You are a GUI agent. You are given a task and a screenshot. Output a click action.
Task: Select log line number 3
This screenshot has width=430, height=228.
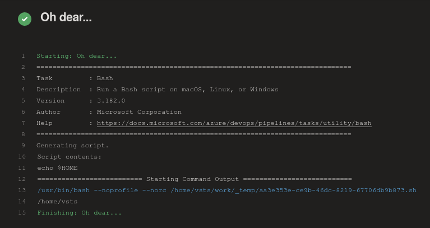23,78
